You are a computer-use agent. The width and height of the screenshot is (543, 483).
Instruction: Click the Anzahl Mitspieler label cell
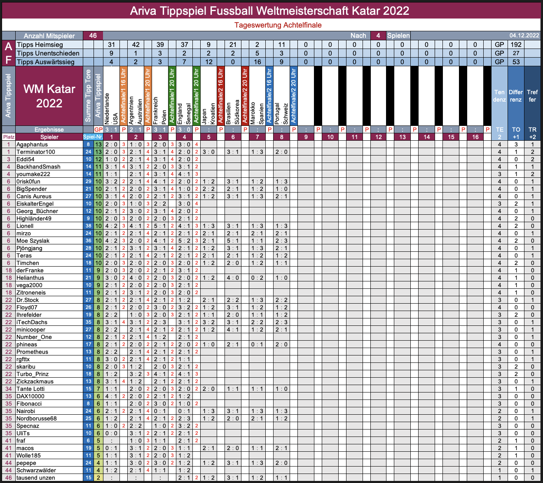tap(49, 36)
